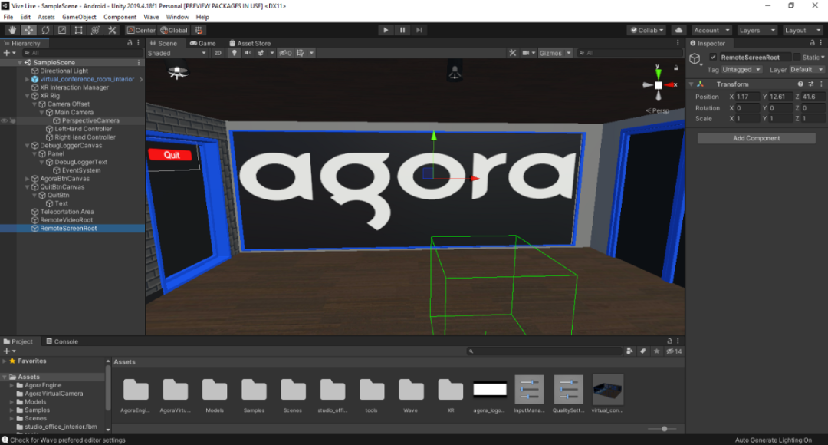
Task: Open scene component editor tools
Action: (x=512, y=53)
